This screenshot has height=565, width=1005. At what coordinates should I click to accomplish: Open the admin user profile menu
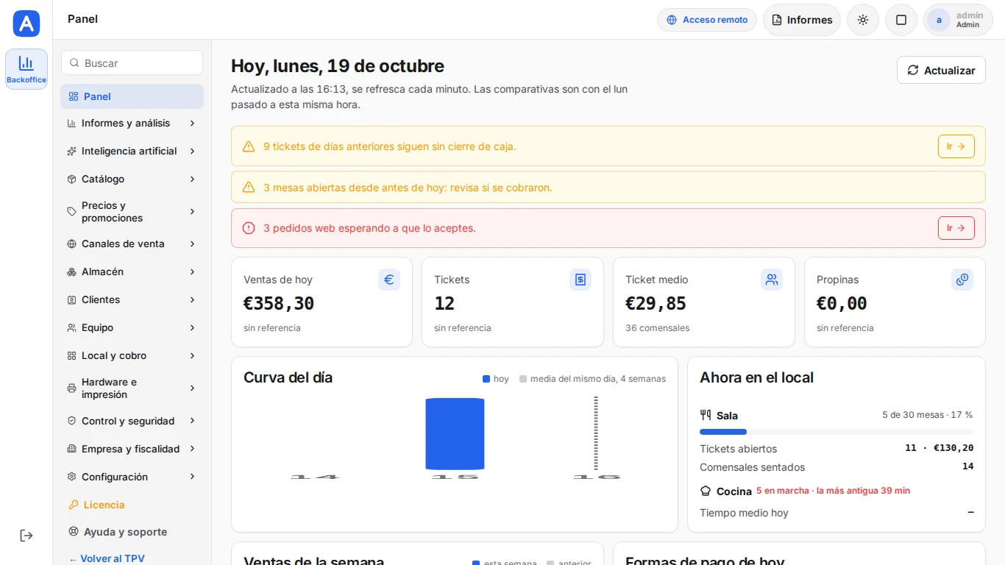[x=958, y=20]
